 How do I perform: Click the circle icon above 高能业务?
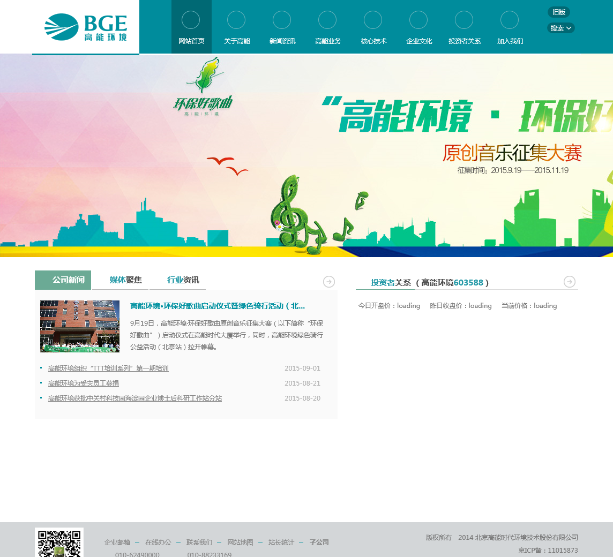point(327,20)
